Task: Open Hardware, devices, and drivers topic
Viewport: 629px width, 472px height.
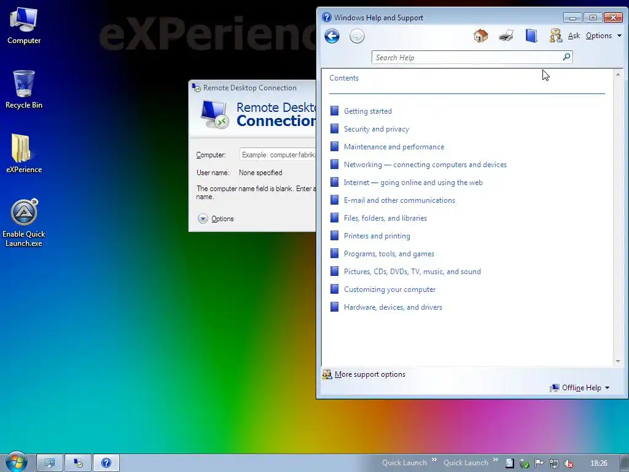Action: 393,307
